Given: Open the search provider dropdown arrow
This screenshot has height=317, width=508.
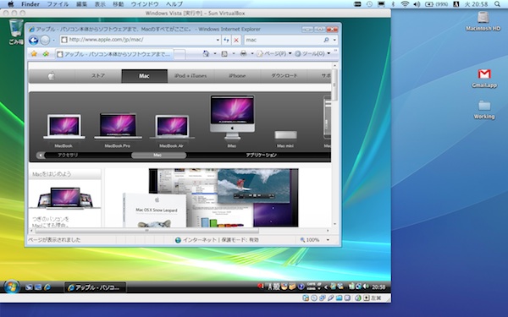Looking at the screenshot, I should click(x=334, y=40).
